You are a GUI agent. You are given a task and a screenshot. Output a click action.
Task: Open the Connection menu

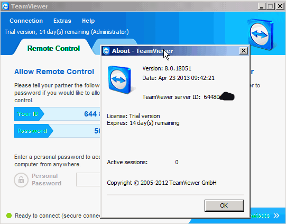26,21
